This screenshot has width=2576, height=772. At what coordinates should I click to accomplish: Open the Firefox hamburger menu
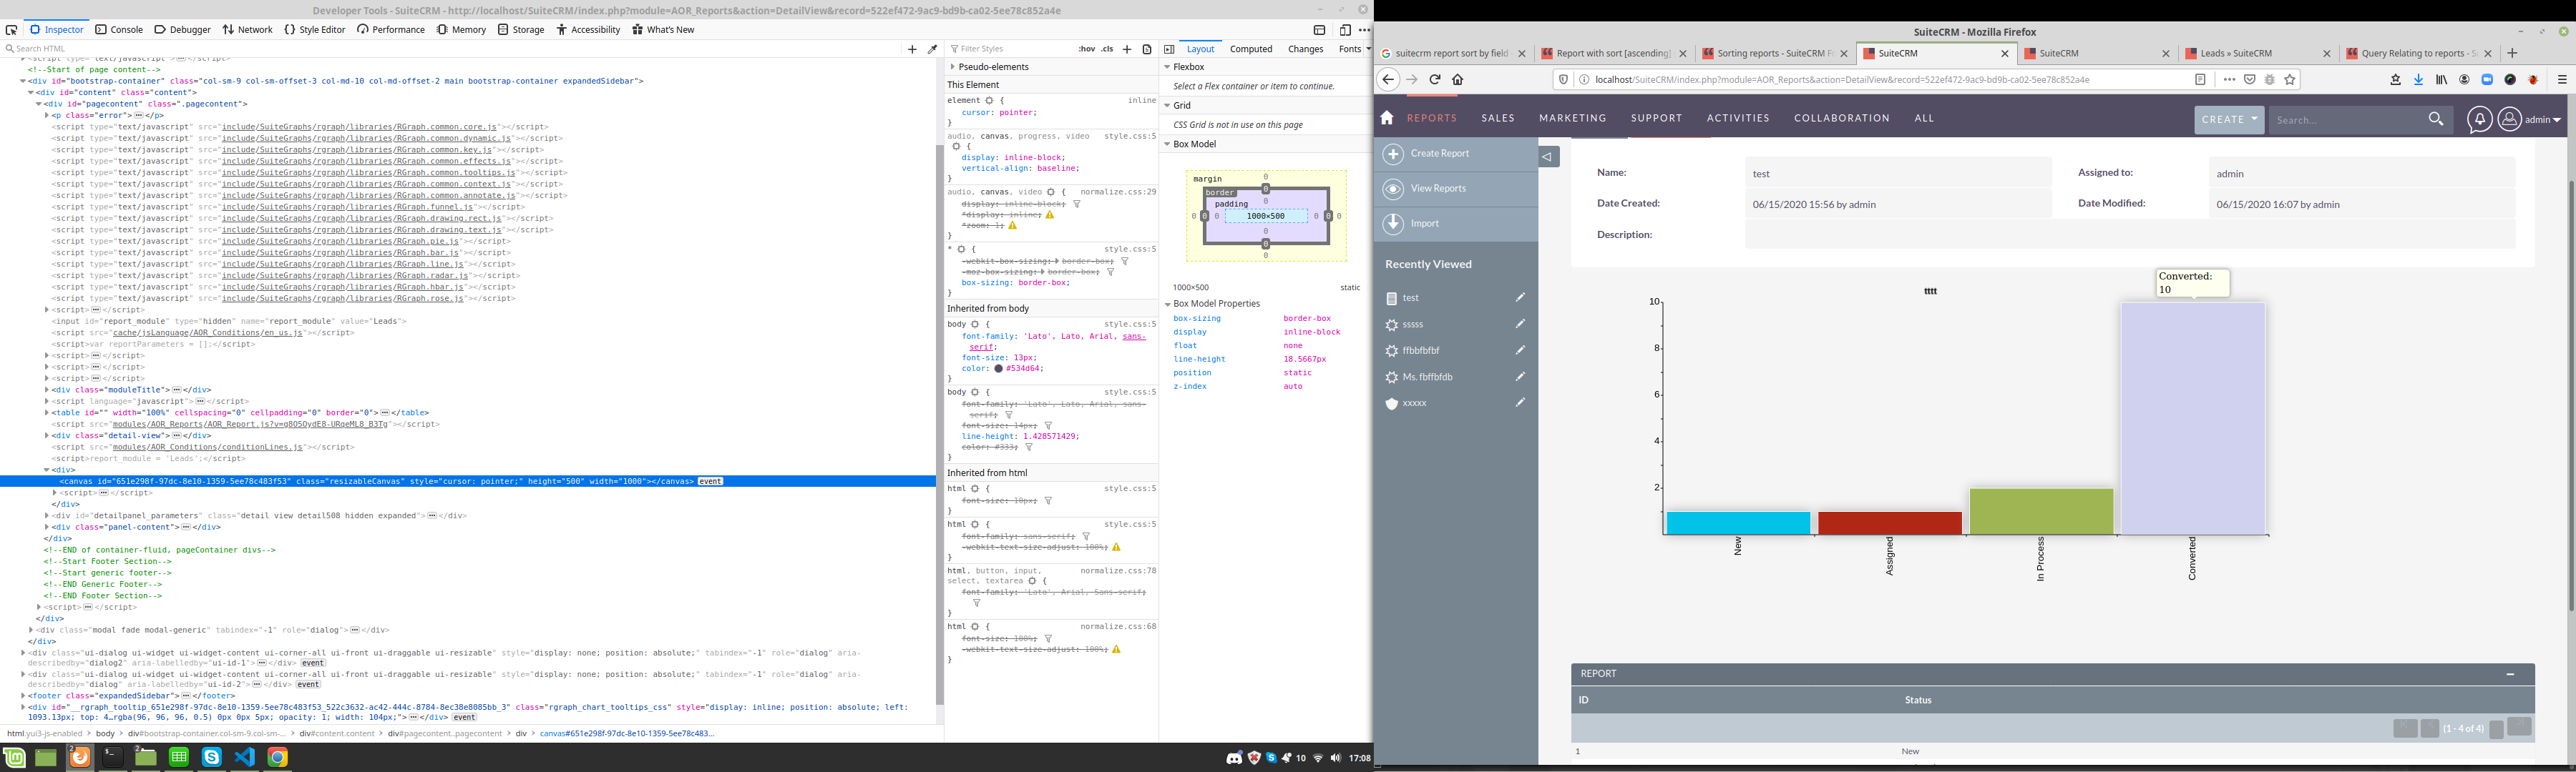[x=2562, y=80]
